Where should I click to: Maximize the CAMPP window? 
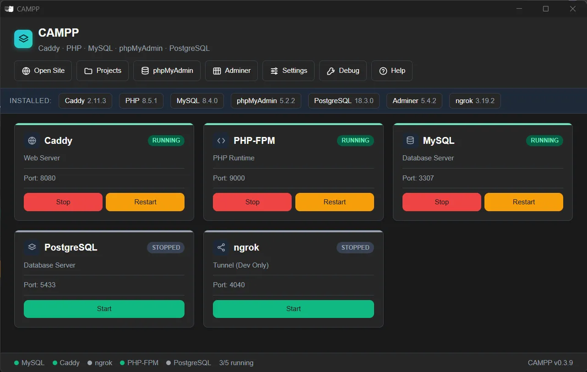point(546,9)
